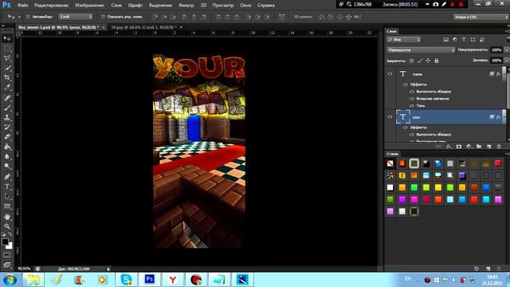Screen dimensions: 510x287
Task: Collapse effects of your layer arrow
Action: tap(504, 117)
